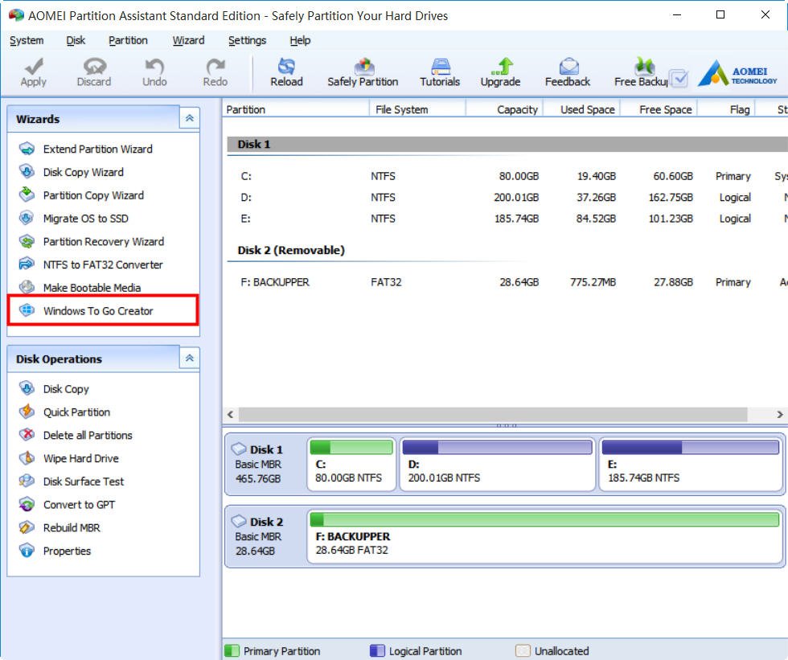Screen dimensions: 788x660
Task: Sort by Flag column header
Action: [x=727, y=109]
